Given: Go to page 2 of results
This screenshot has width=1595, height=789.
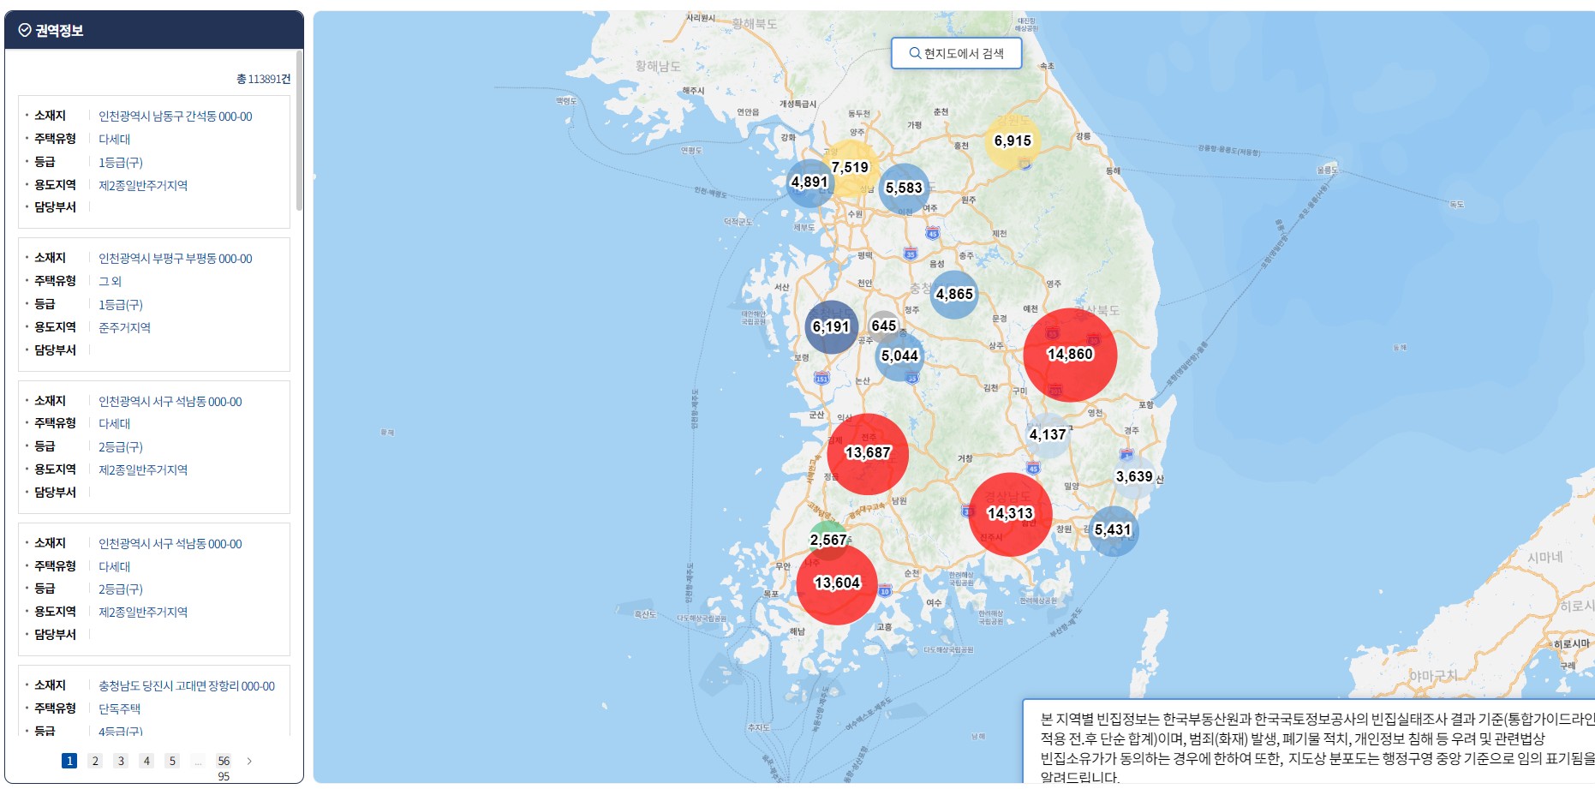Looking at the screenshot, I should 95,761.
